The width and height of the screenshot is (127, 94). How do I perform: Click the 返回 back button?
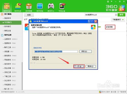click(29, 15)
